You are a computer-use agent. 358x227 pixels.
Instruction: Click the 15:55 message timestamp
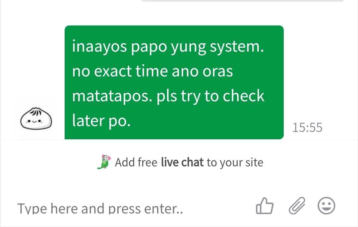(307, 127)
